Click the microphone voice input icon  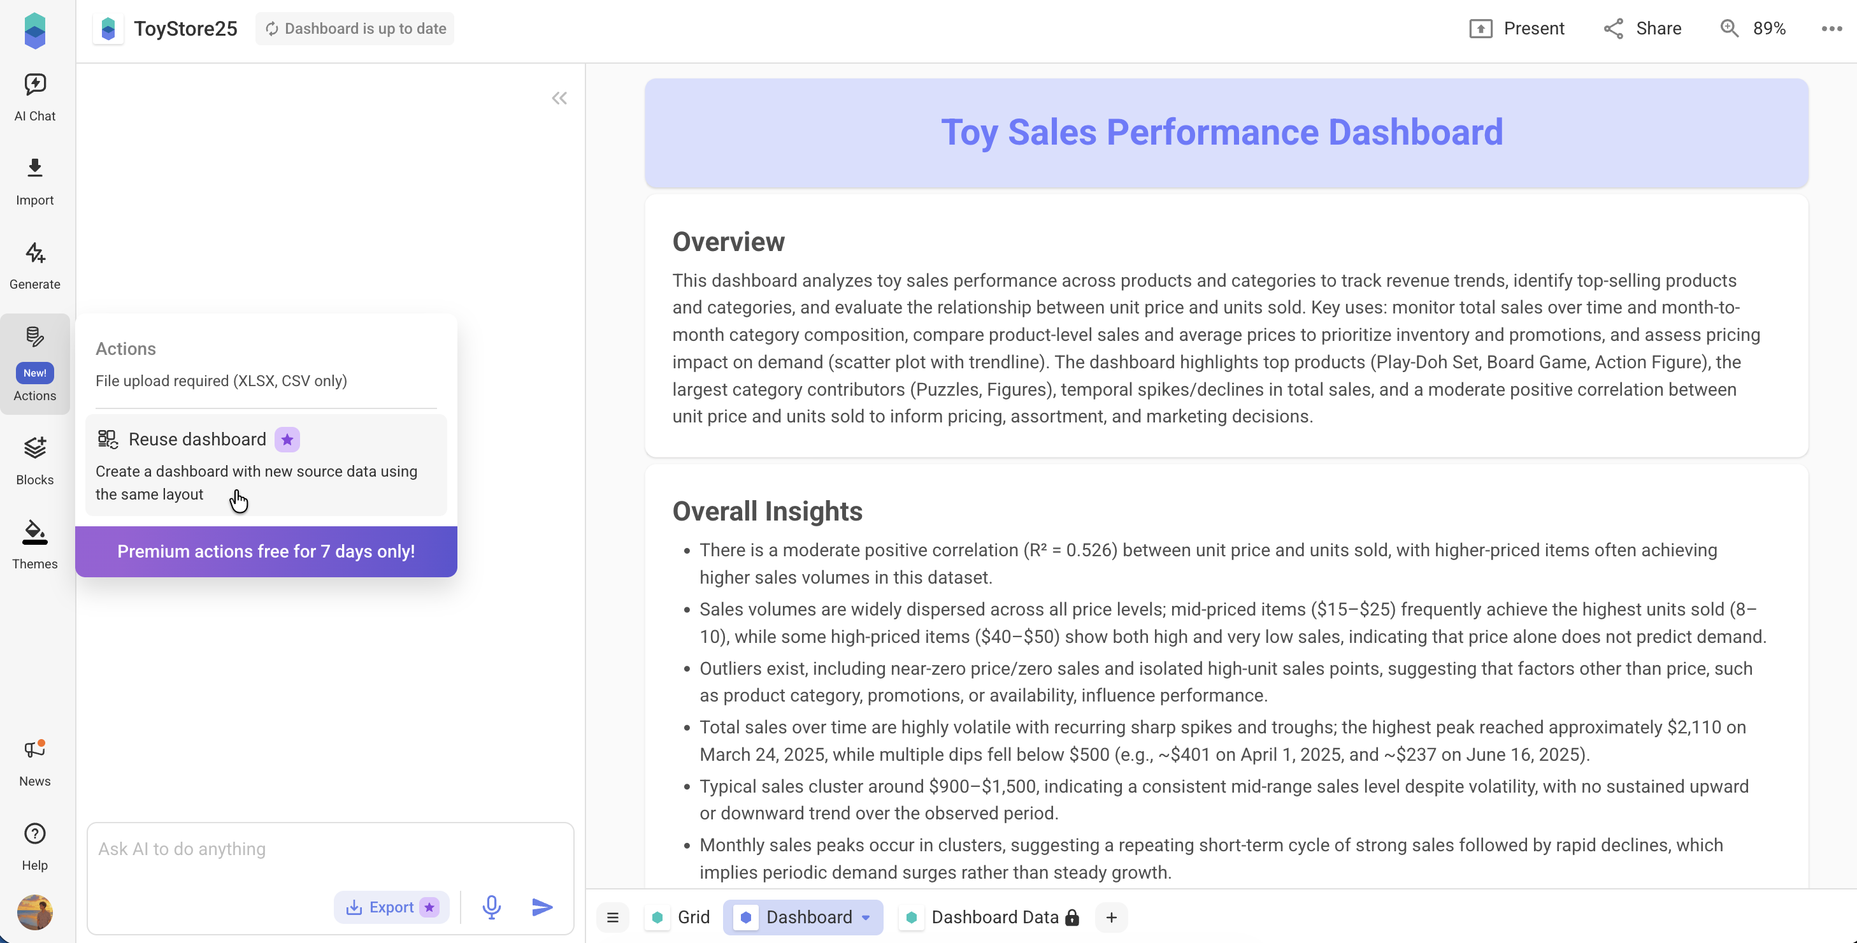(492, 907)
